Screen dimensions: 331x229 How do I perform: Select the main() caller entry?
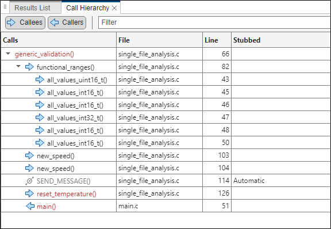[47, 207]
